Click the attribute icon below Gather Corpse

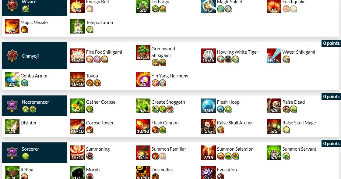click(x=90, y=109)
